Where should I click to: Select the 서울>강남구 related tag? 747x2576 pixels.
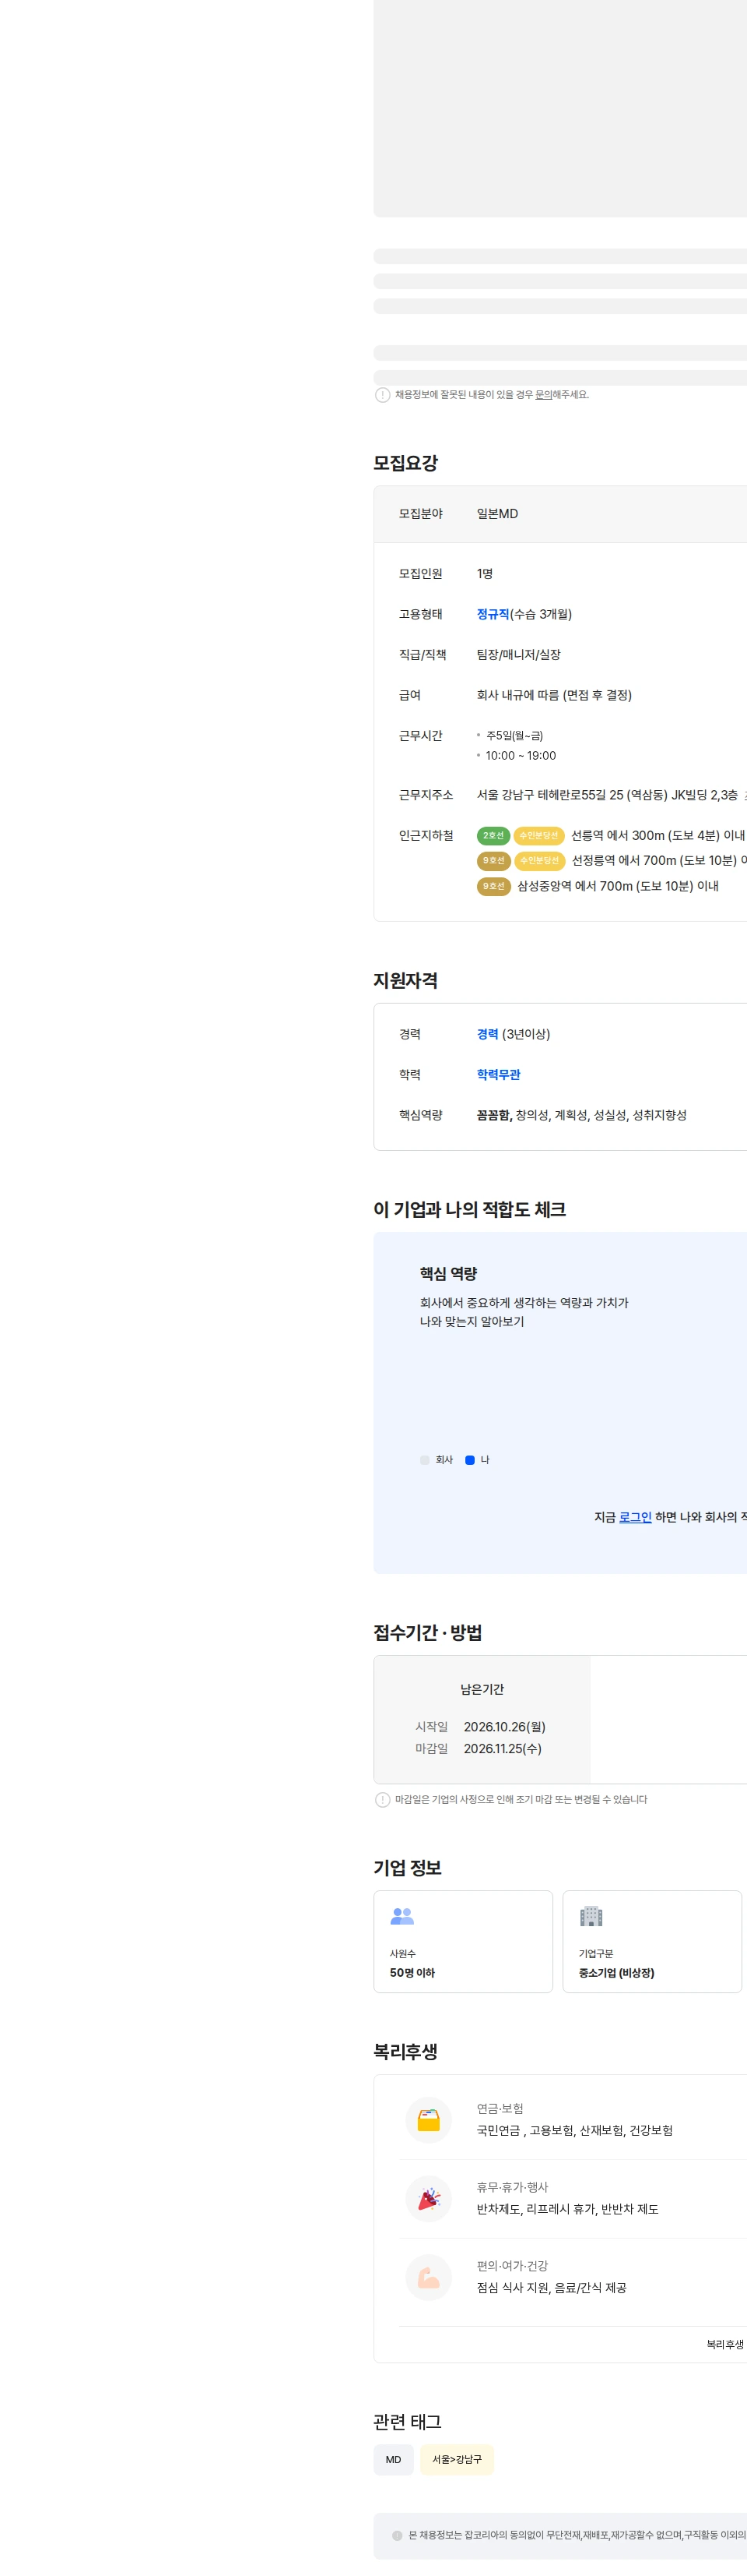pyautogui.click(x=457, y=2460)
